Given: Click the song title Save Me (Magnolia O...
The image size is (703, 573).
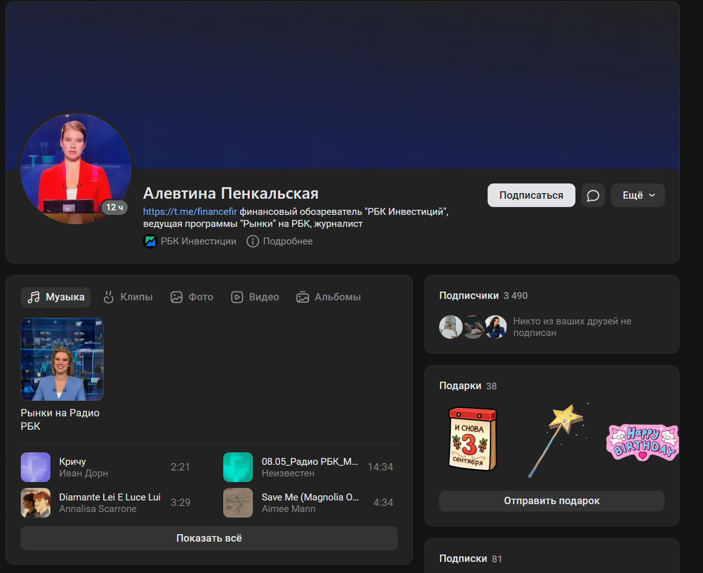Looking at the screenshot, I should [x=310, y=497].
